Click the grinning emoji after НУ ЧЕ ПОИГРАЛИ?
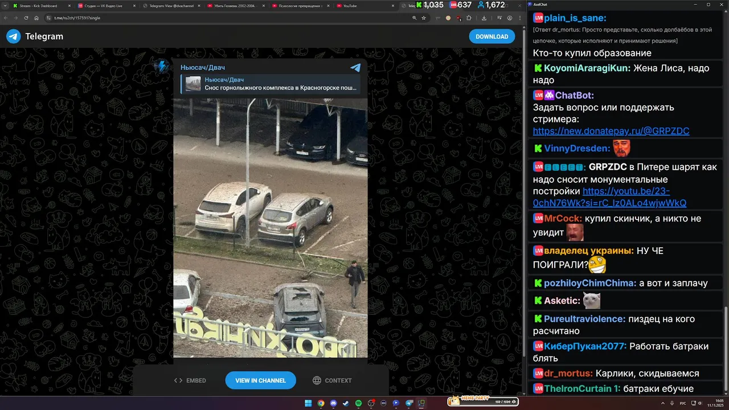 coord(597,264)
